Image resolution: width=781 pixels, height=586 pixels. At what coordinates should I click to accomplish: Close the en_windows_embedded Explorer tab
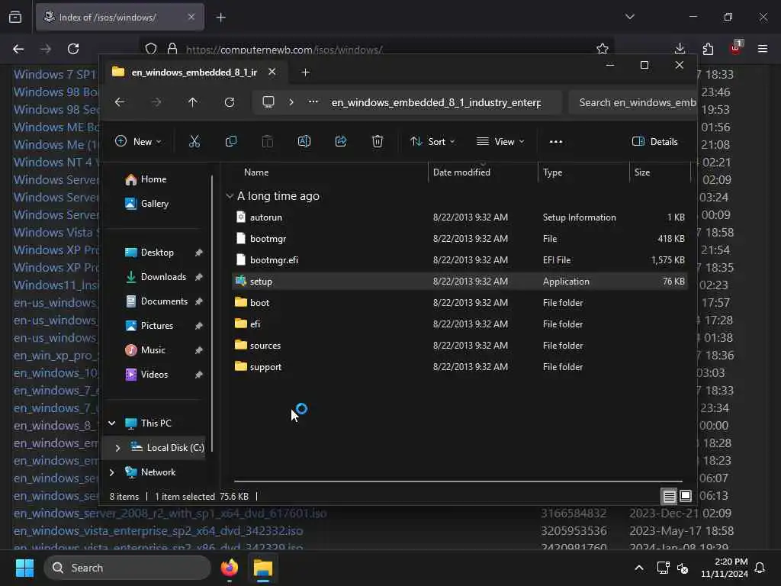click(272, 72)
